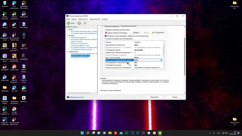
Task: Open the Windscribe desktop icon
Action: (5, 78)
